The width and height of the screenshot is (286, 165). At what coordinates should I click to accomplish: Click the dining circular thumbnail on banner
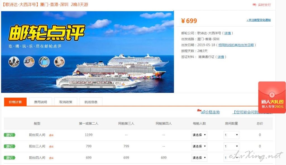[14, 62]
